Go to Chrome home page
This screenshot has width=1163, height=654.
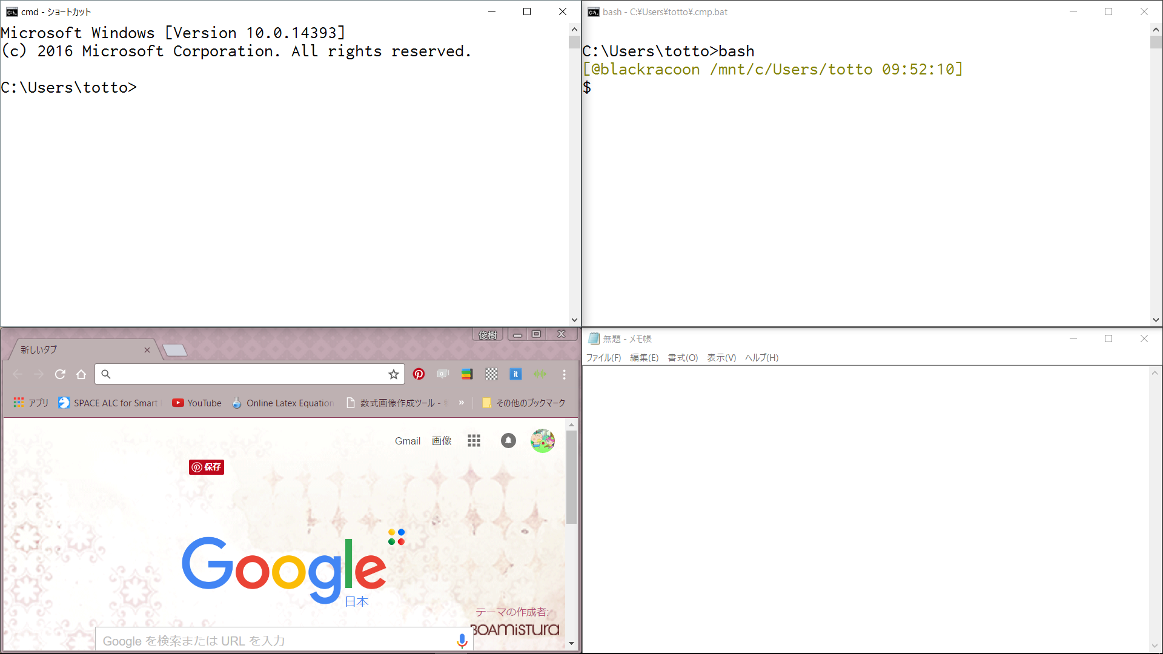81,374
